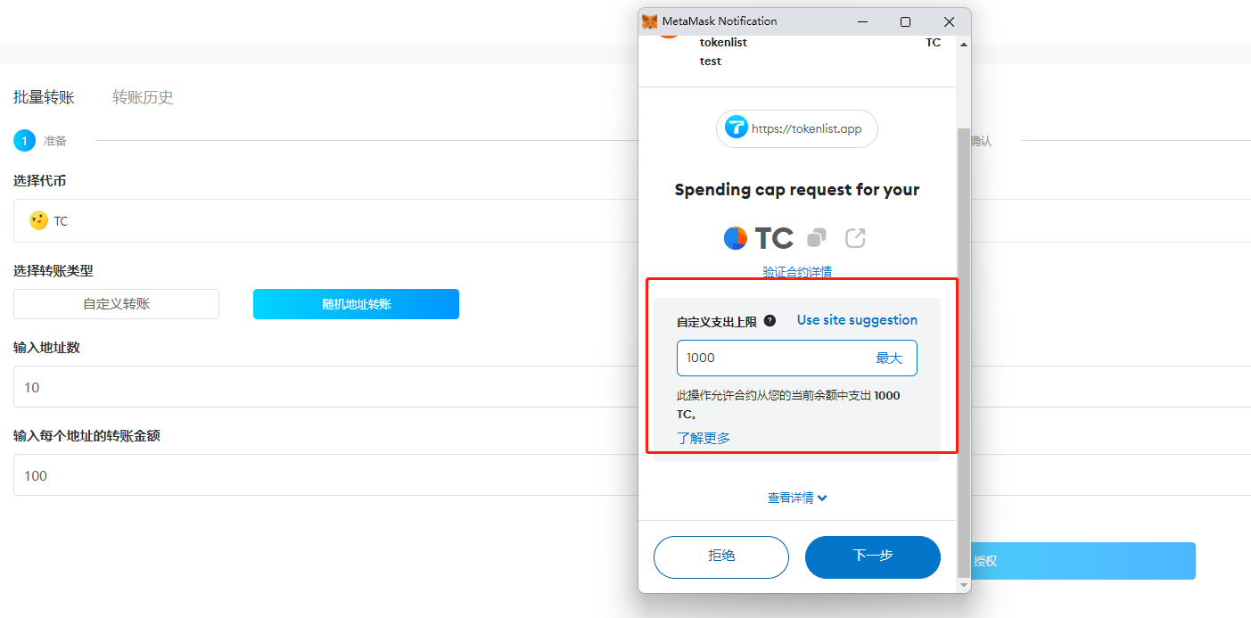Set spending cap with 最大 button

tap(889, 358)
